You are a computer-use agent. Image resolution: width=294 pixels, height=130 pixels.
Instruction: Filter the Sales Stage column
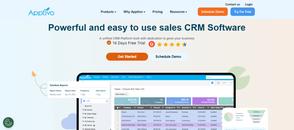(221, 108)
